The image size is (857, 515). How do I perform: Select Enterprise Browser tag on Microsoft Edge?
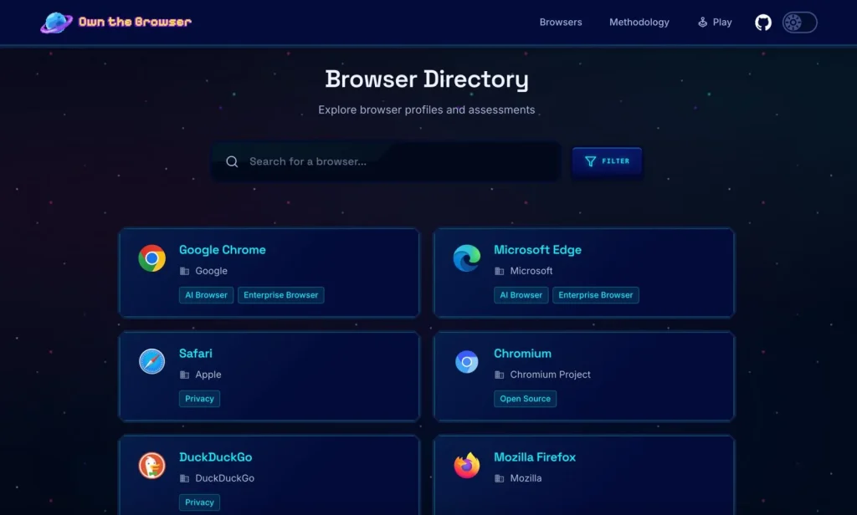click(x=596, y=295)
